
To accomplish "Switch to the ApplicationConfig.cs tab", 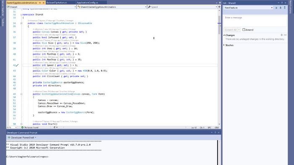I will [87, 3].
